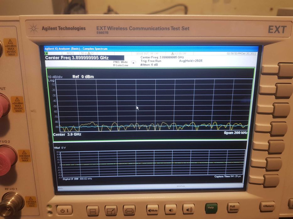
Task: Click the MSG area in status bar
Action: (x=60, y=188)
